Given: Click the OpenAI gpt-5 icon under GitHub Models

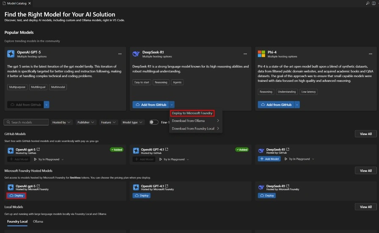Looking at the screenshot, I should 11,151.
